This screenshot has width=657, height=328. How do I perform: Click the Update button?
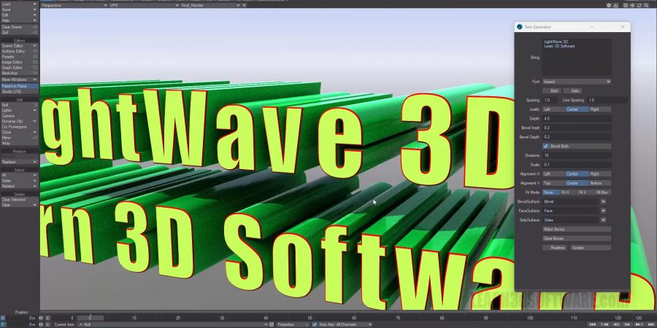pos(577,248)
